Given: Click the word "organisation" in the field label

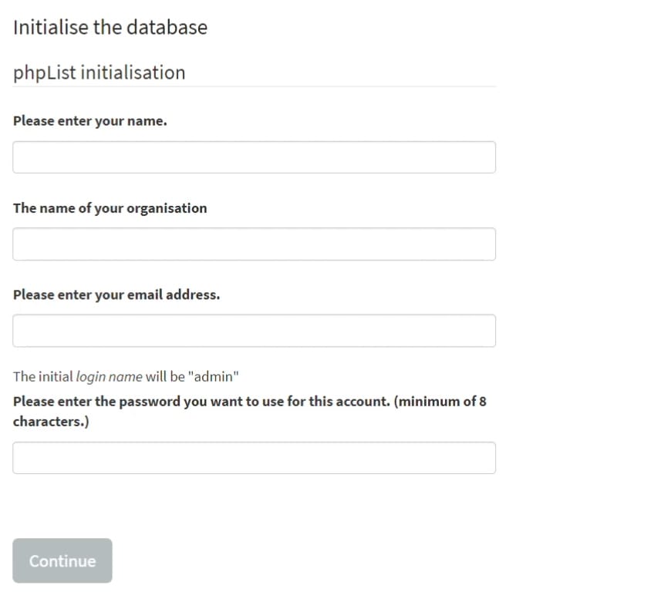Looking at the screenshot, I should pyautogui.click(x=167, y=209).
